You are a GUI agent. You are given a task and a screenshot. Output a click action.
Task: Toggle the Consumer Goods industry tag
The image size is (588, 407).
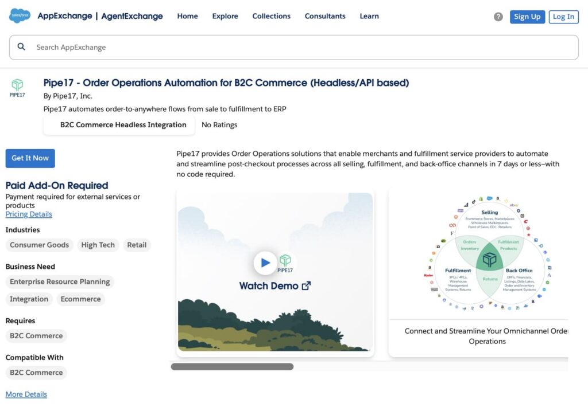click(39, 245)
